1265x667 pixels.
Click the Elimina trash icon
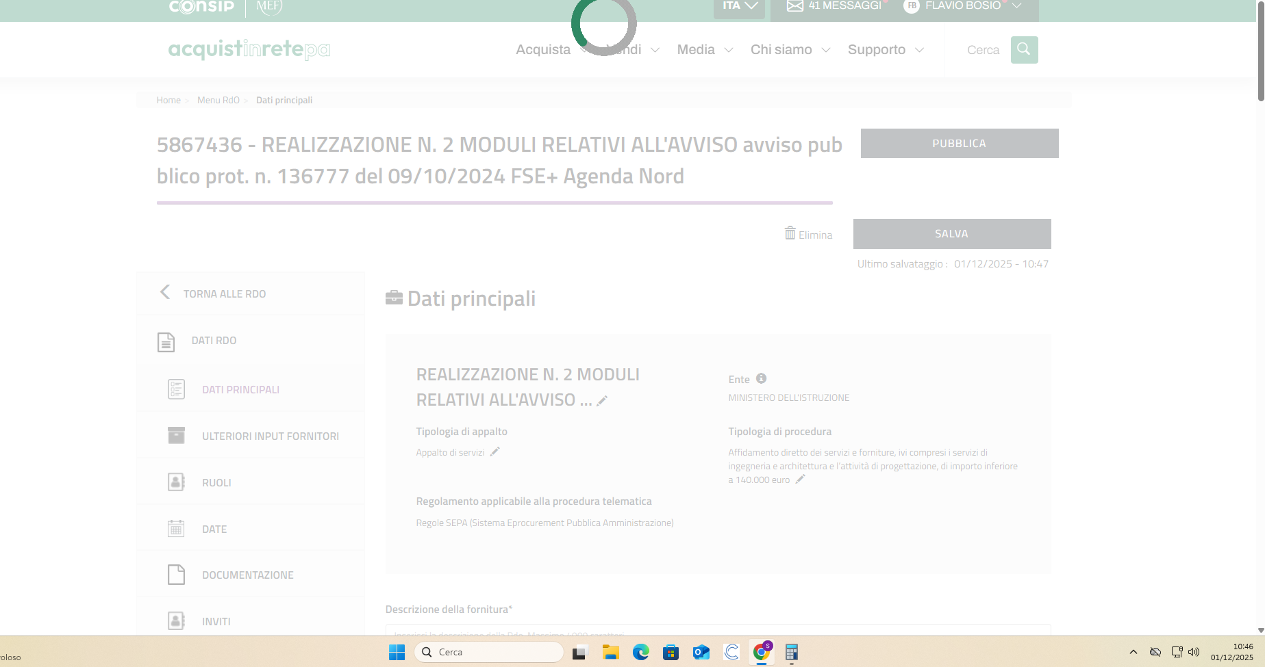(x=790, y=233)
